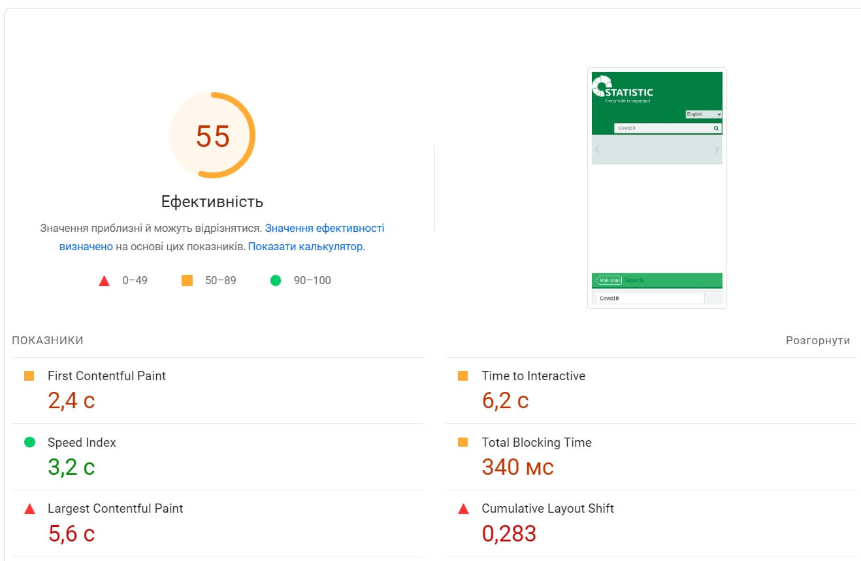This screenshot has height=561, width=861.
Task: Click the STATISTIC logo in the page preview
Action: [x=623, y=89]
